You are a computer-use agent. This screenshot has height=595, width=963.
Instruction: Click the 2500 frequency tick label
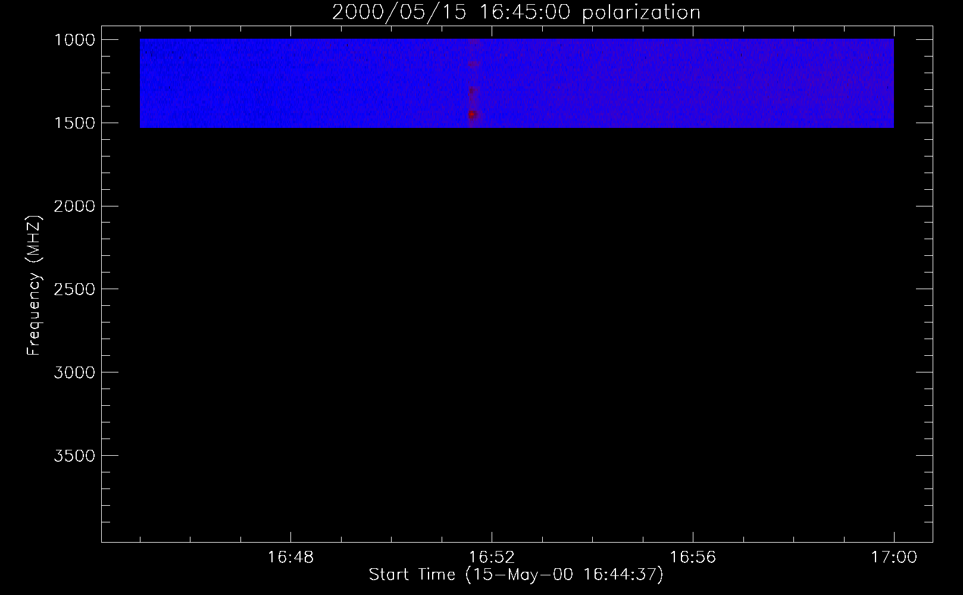74,289
